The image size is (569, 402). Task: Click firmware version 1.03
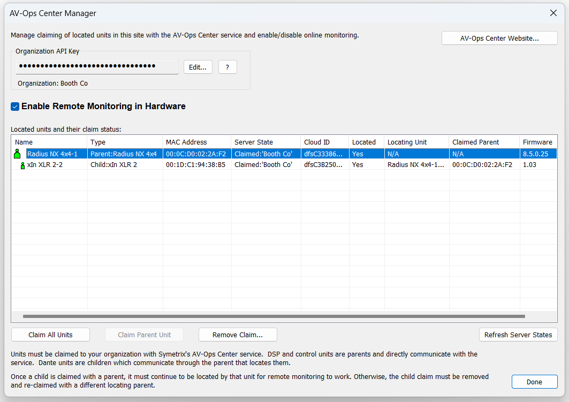529,165
